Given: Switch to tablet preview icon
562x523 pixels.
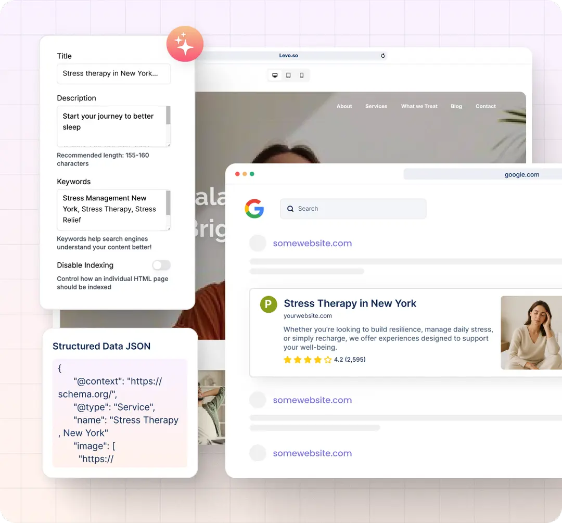Looking at the screenshot, I should point(288,75).
